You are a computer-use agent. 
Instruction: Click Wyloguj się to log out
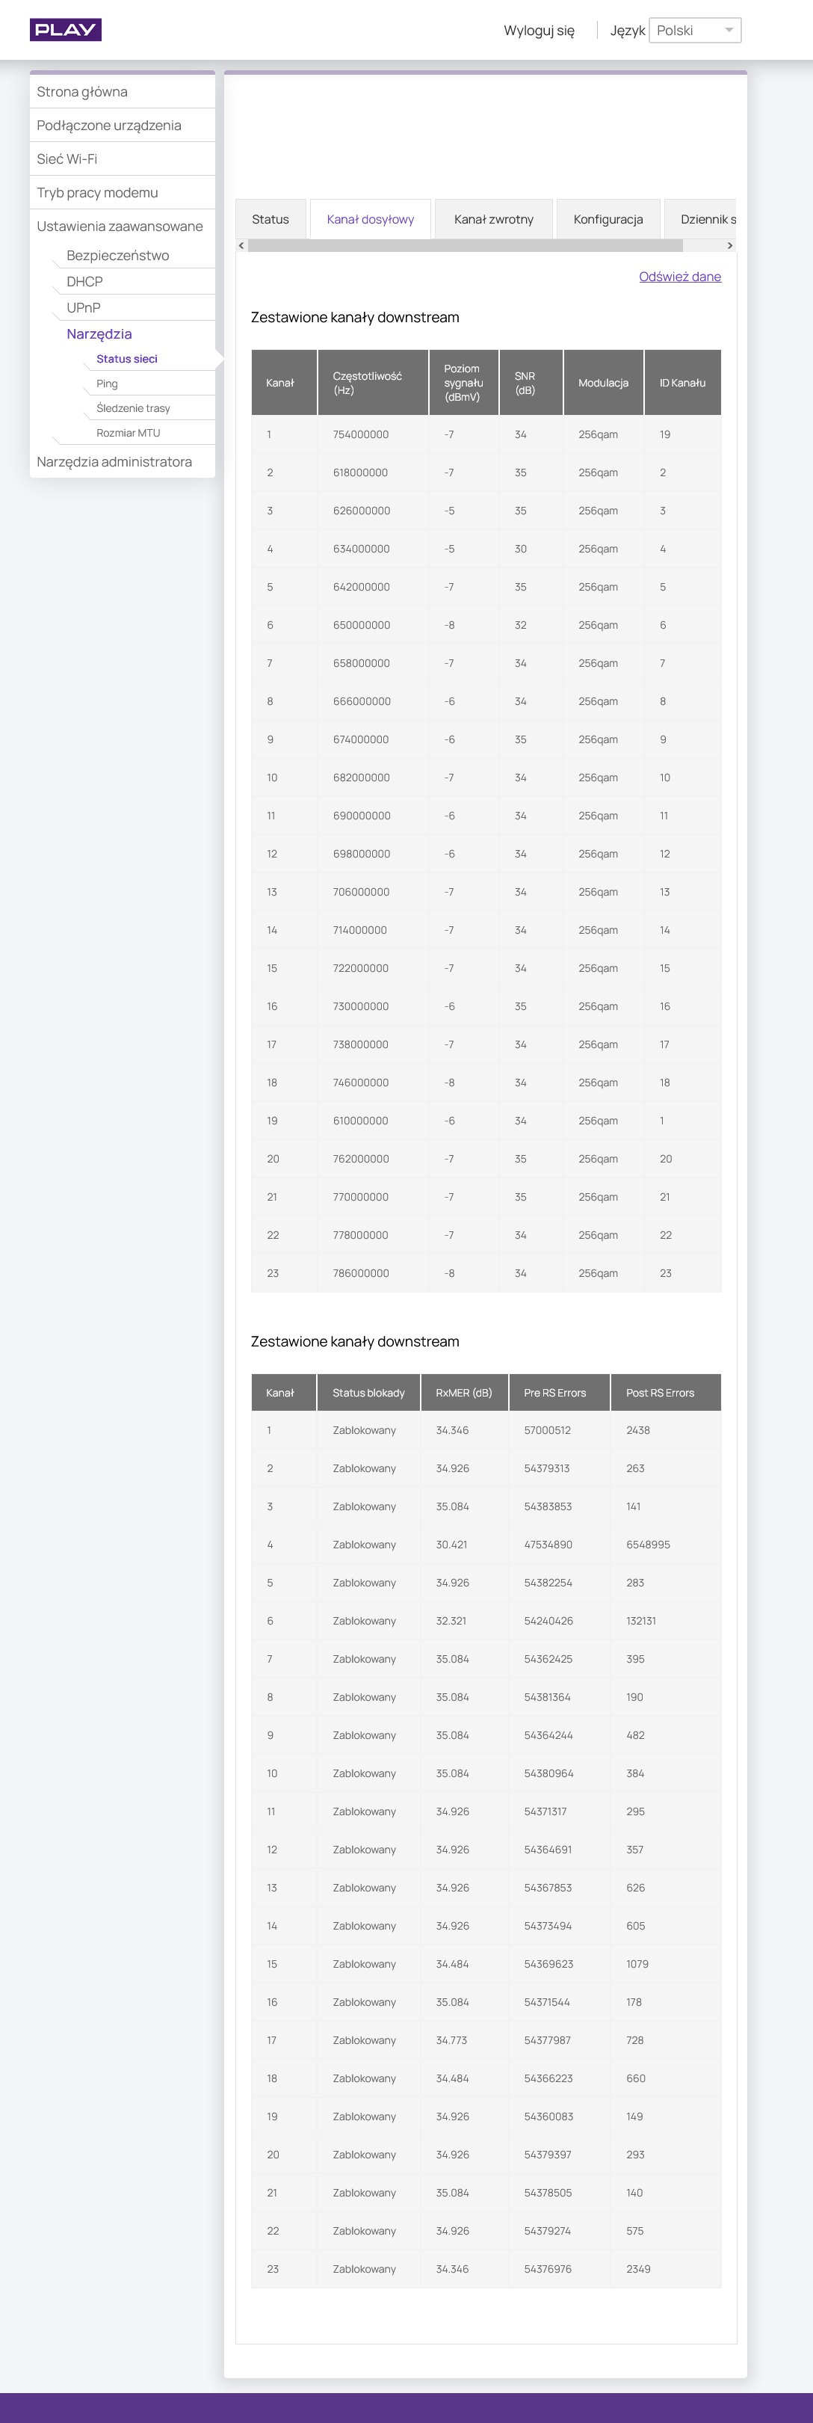pyautogui.click(x=539, y=31)
